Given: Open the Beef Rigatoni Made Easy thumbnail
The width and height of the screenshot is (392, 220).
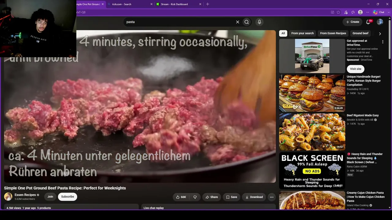Looking at the screenshot, I should (312, 132).
